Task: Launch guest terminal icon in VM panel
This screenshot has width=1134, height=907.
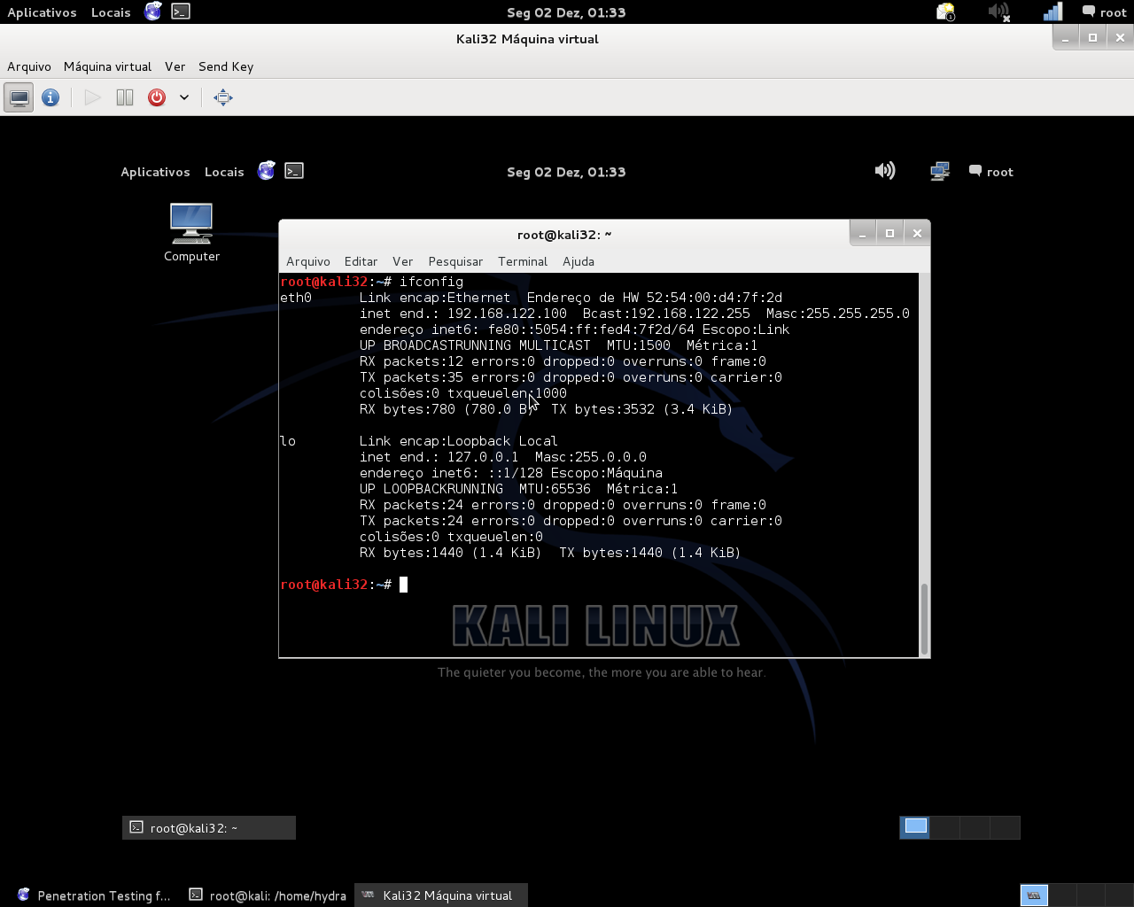Action: coord(294,171)
